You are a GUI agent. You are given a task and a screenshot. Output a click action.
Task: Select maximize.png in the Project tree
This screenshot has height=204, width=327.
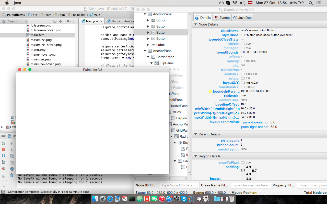click(41, 40)
